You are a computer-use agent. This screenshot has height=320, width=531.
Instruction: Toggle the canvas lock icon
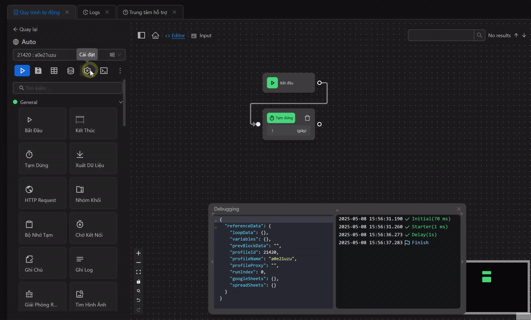[138, 281]
